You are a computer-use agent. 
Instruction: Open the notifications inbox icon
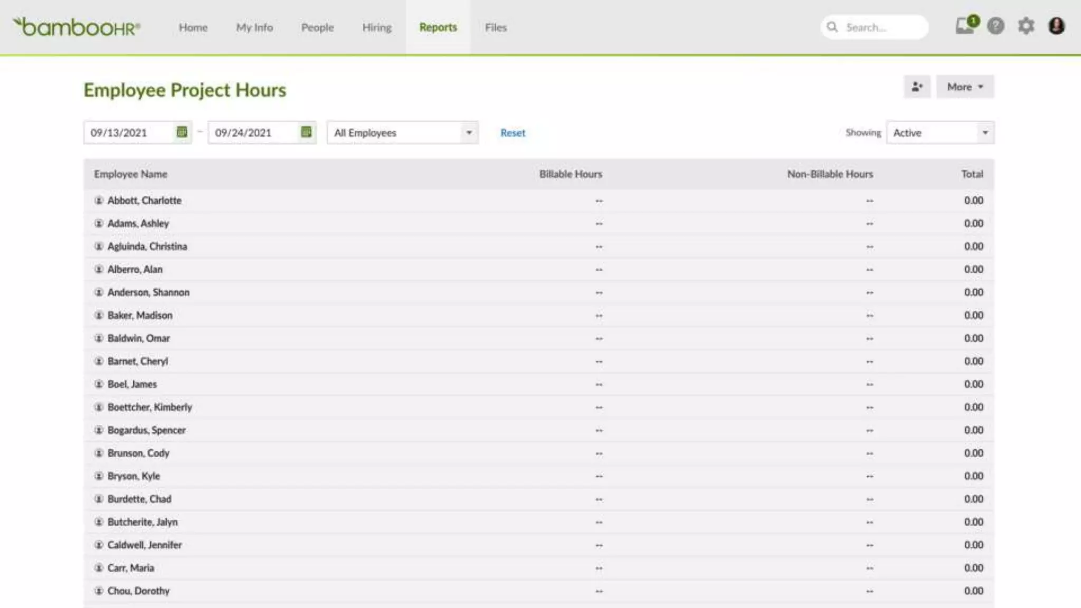[x=965, y=26]
